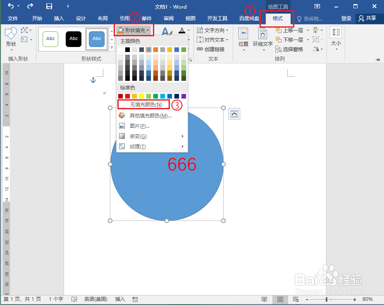
Task: Switch to the Design (设计) tab
Action: coord(81,18)
